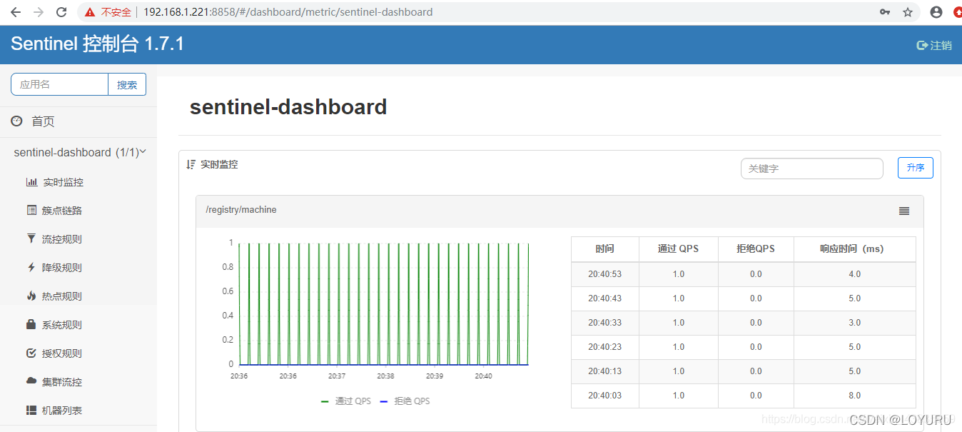Open 热点规则 flame icon

coord(31,296)
